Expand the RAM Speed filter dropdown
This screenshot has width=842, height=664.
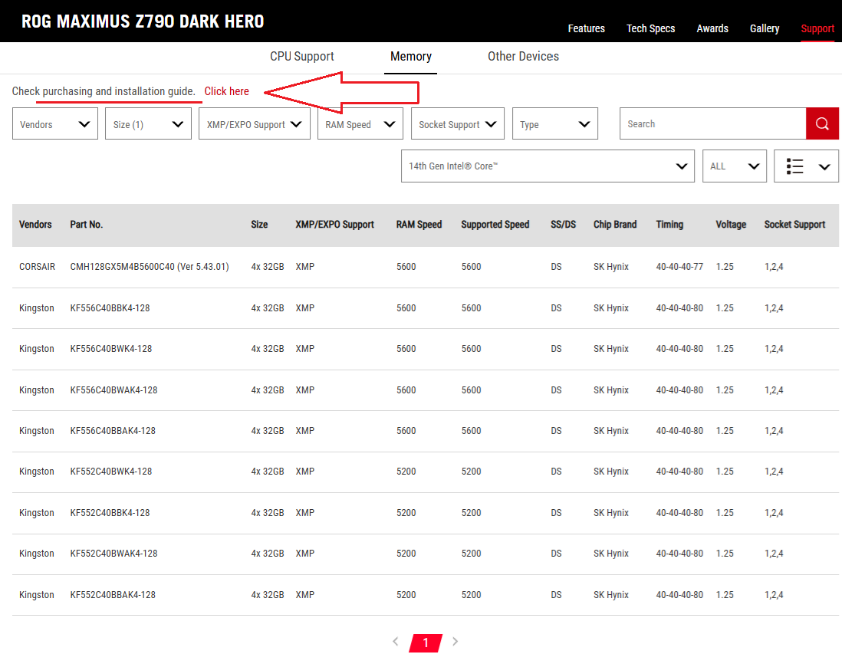pos(360,124)
